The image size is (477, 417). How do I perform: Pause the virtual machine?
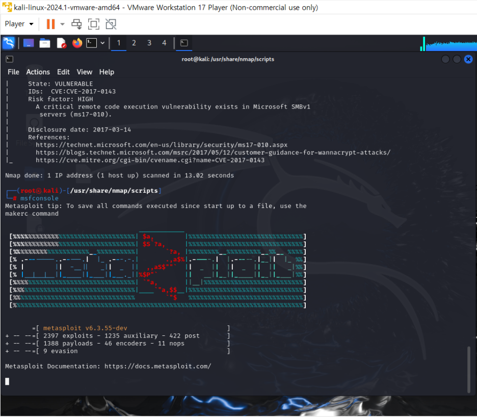point(50,24)
